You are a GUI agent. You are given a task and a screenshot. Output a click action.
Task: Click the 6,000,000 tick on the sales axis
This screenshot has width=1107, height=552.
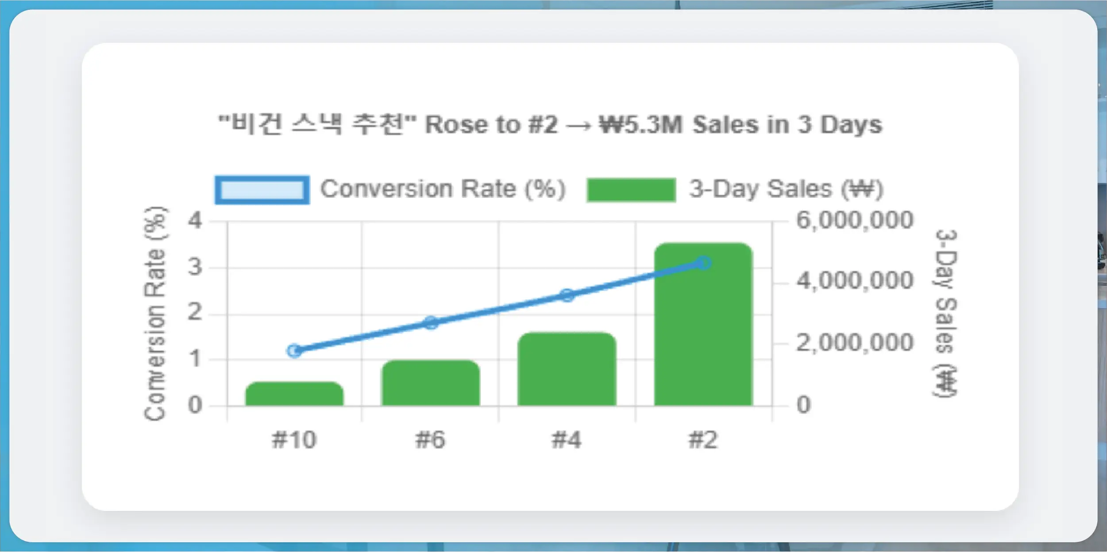[x=855, y=220]
